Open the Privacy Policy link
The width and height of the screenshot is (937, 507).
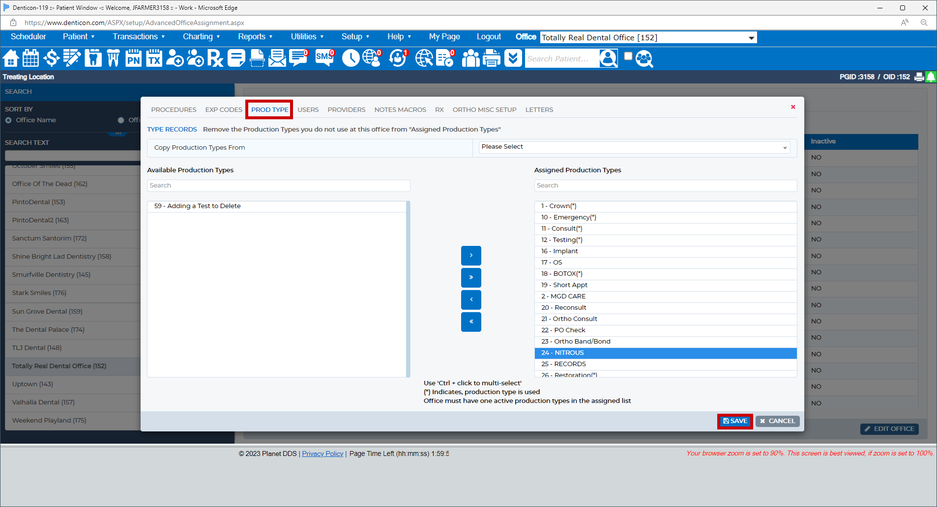(x=322, y=454)
